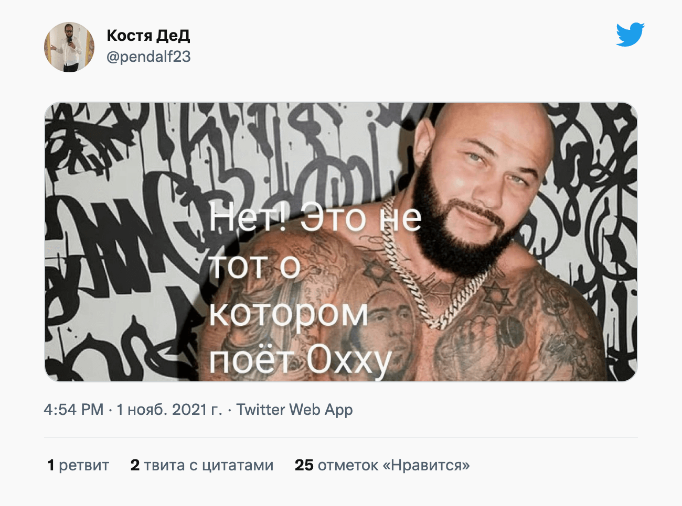Click the likes count number 25
Viewport: 682px width, 506px height.
click(304, 465)
